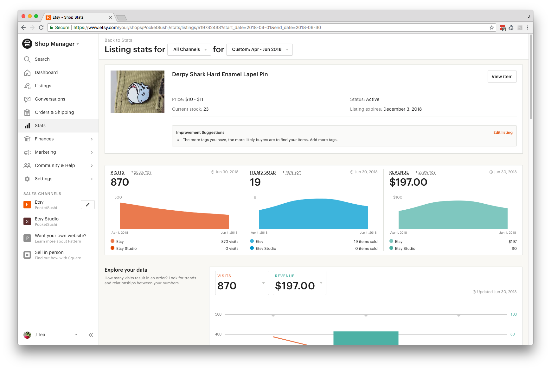Click the Marketing megaphone icon
Image resolution: width=551 pixels, height=370 pixels.
27,152
